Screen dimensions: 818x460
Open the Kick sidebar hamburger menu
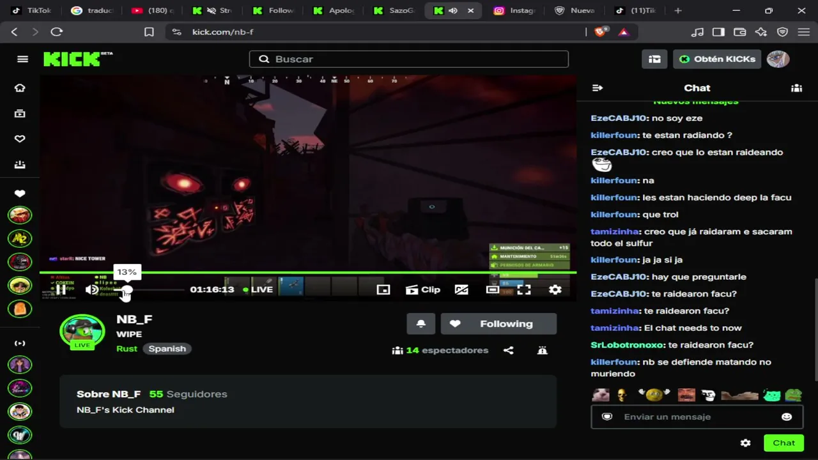(x=22, y=59)
